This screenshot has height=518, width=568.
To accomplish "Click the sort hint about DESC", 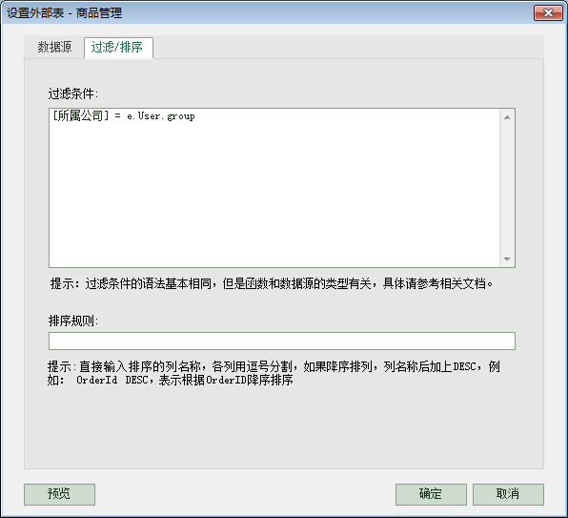I will coord(274,373).
